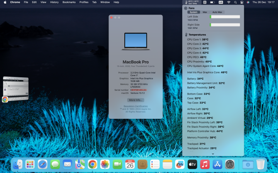Click the Chrome icon in the dock

[x=92, y=164]
